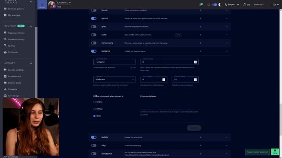Viewport: 282px width, 158px height.
Task: Open Revenue history menu item
Action: [x=16, y=39]
